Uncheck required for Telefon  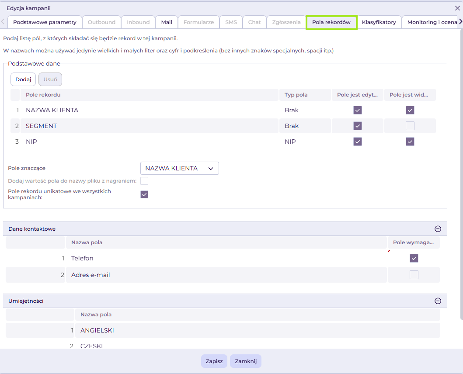pos(414,258)
